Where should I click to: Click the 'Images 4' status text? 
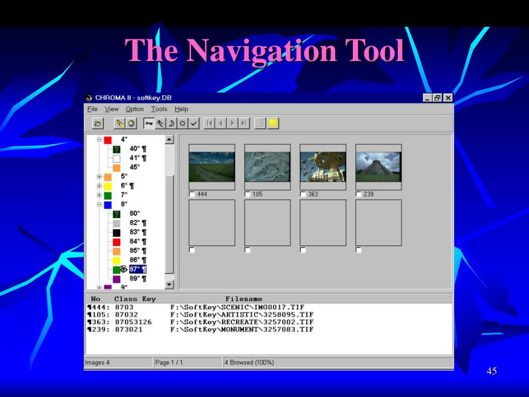(97, 362)
